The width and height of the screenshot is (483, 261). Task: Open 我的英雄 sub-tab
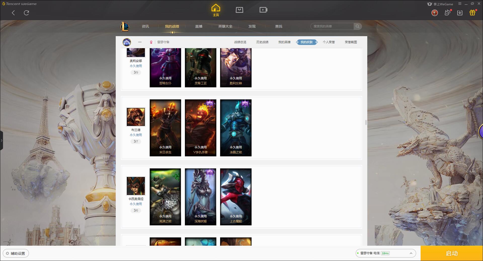click(285, 42)
